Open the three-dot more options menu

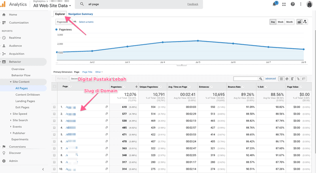(x=301, y=4)
